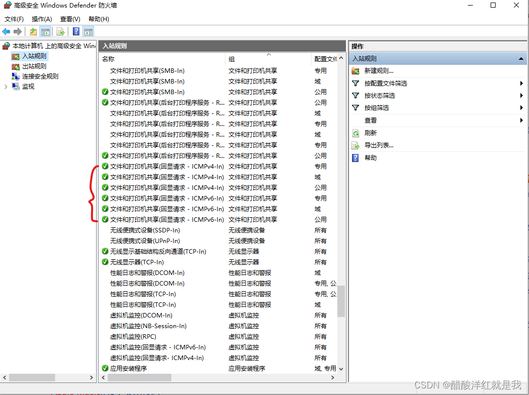Screen dimensions: 529x395
Task: Select the root 本地计算机 上的高级安全 node
Action: 54,46
